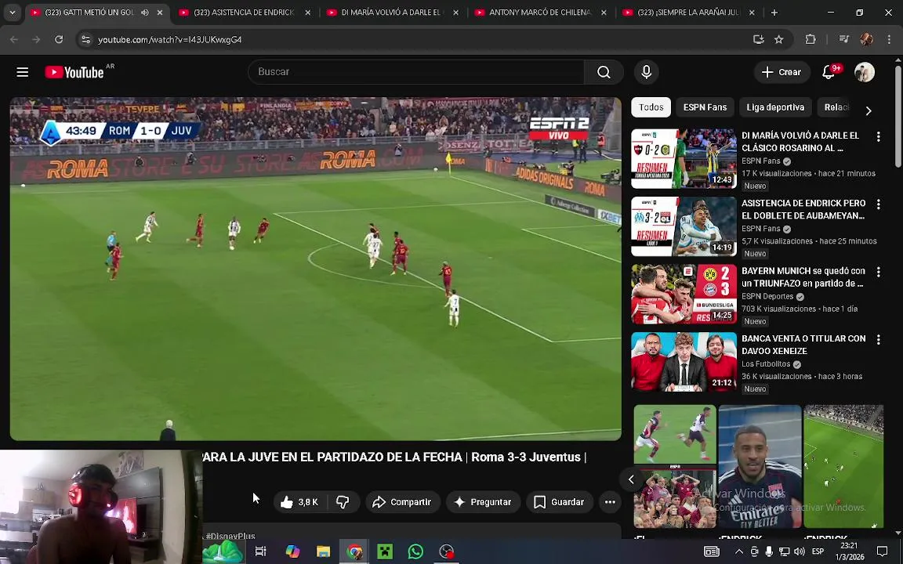View site information icon
This screenshot has height=564, width=903.
pos(85,39)
